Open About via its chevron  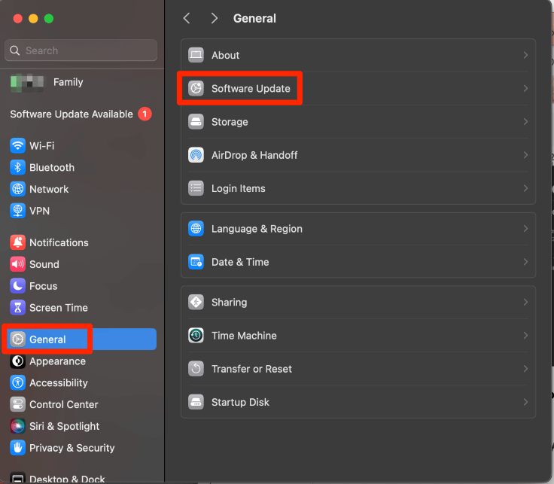[x=525, y=55]
